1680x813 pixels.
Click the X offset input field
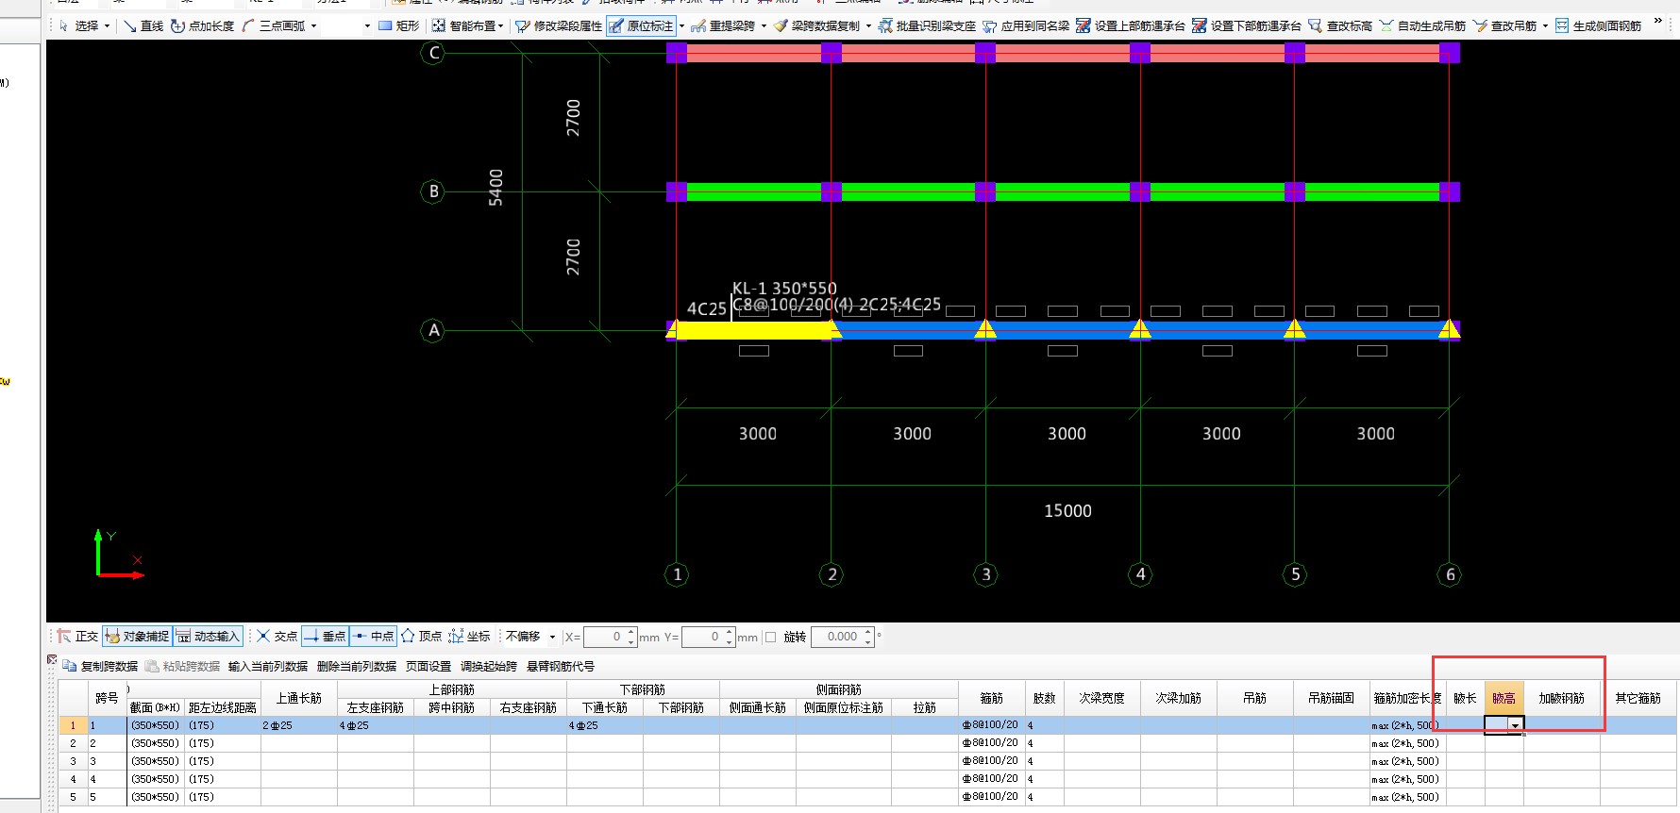coord(604,637)
